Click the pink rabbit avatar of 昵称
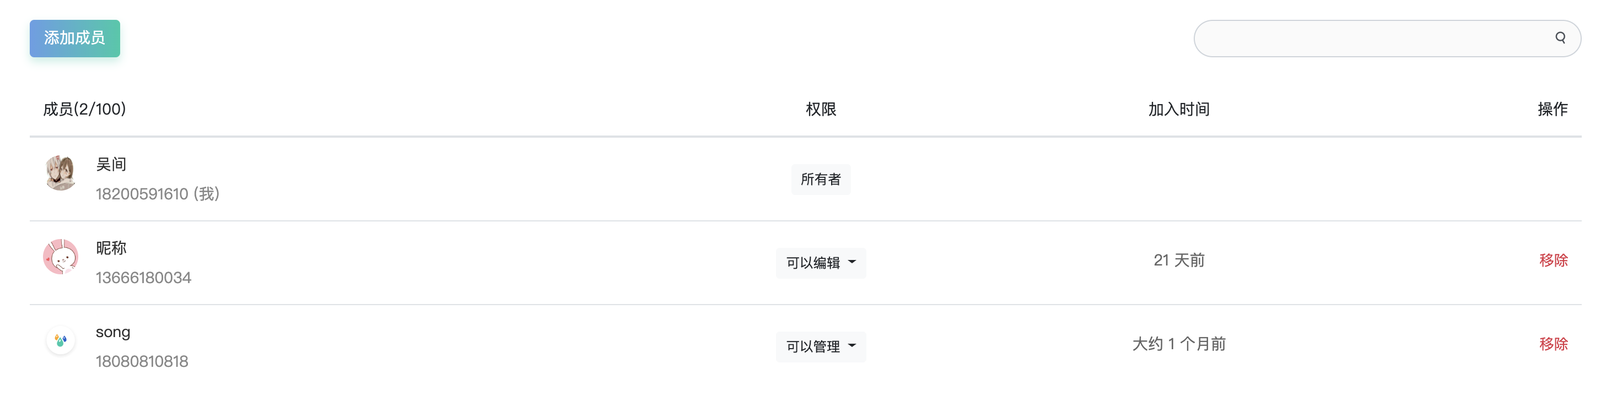Image resolution: width=1617 pixels, height=412 pixels. coord(60,257)
